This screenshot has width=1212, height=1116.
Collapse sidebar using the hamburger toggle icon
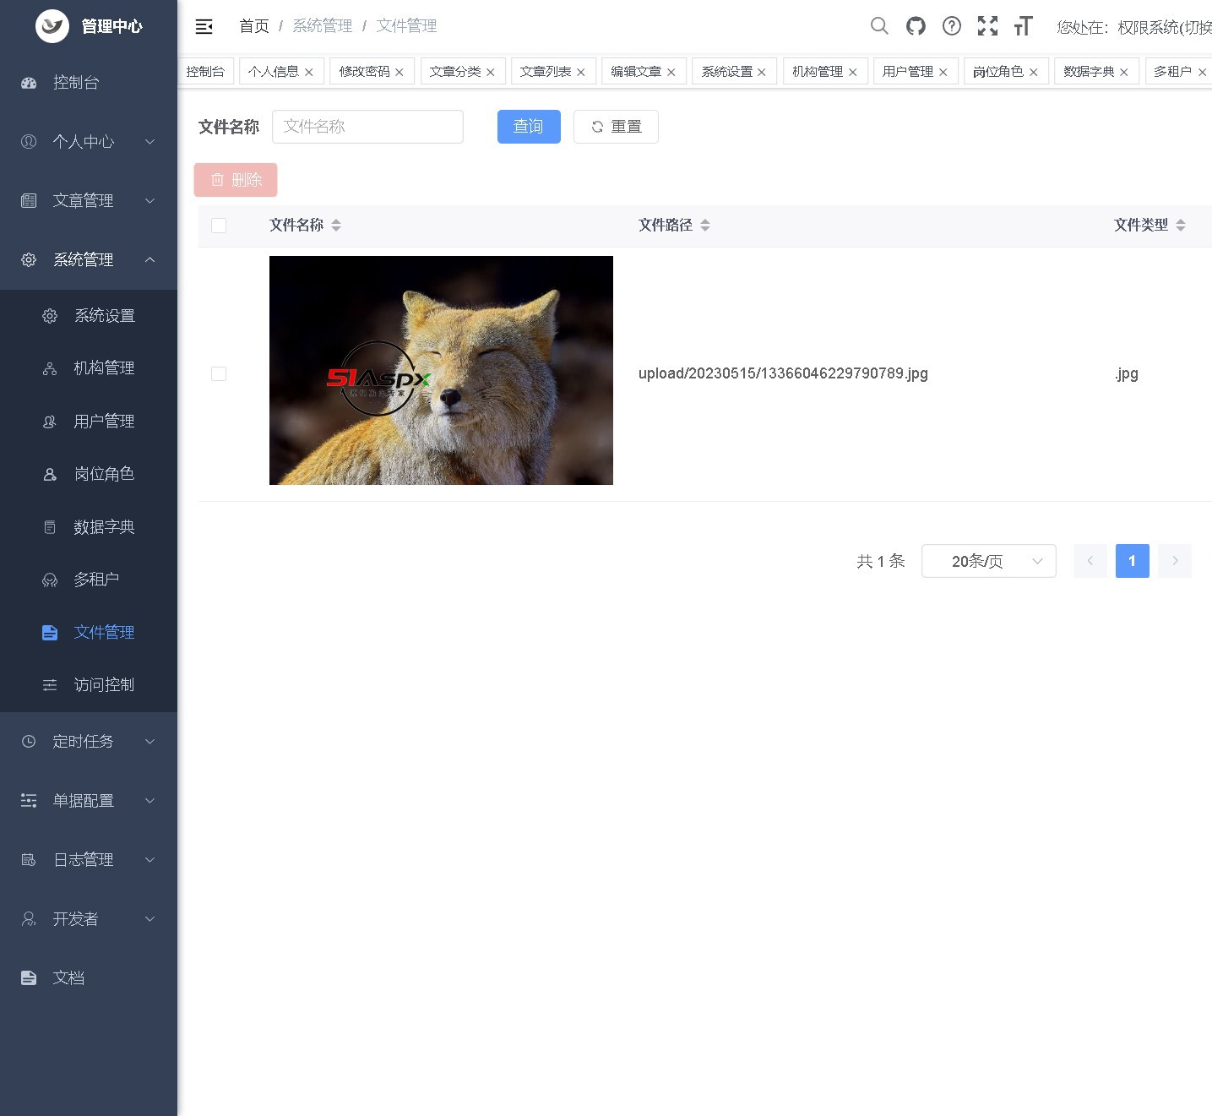pyautogui.click(x=204, y=26)
